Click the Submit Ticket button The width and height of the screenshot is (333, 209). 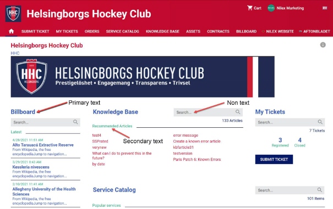pyautogui.click(x=274, y=159)
